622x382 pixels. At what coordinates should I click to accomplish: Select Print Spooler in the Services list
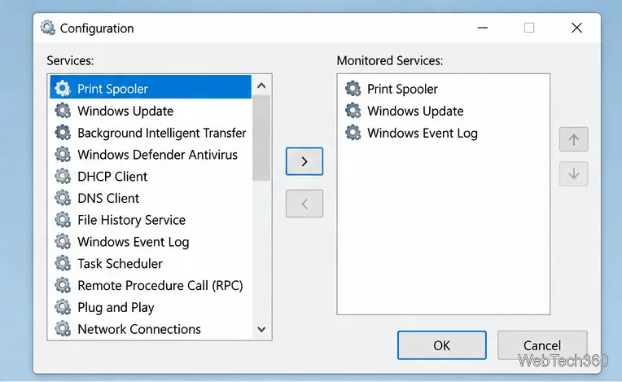pos(151,87)
